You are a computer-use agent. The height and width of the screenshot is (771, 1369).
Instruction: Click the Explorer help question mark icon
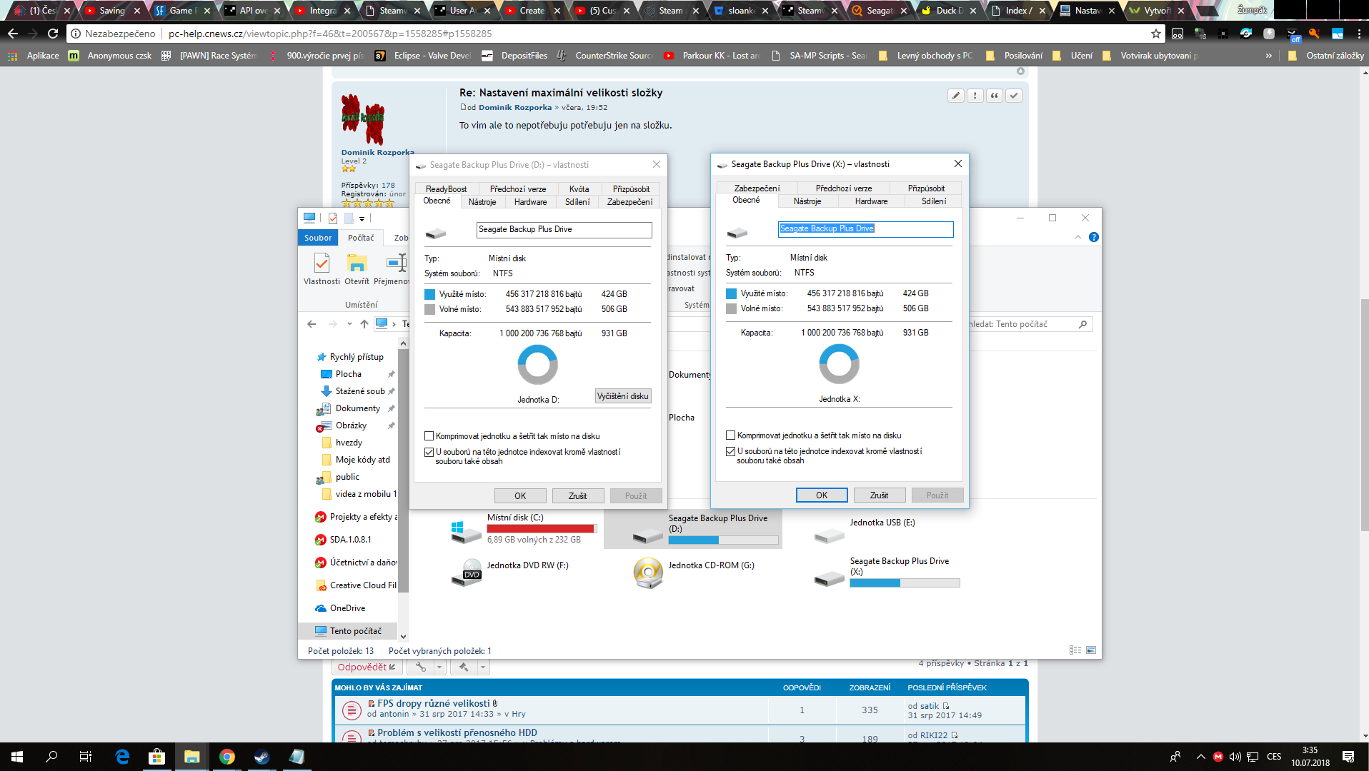pyautogui.click(x=1093, y=237)
